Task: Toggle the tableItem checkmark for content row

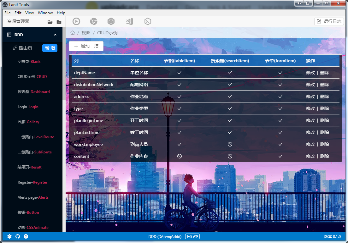Action: click(179, 156)
